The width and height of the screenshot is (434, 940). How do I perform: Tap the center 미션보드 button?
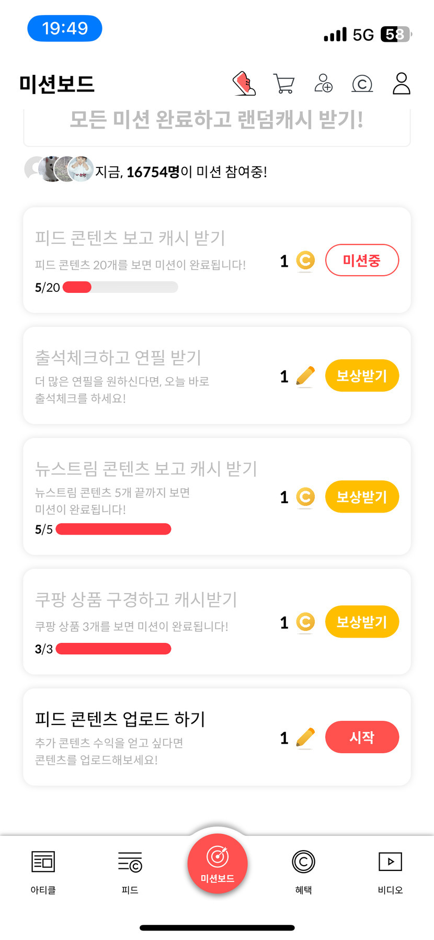(x=217, y=864)
